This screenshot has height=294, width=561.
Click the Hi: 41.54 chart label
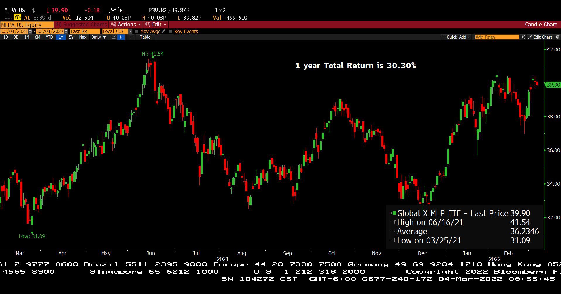point(153,54)
